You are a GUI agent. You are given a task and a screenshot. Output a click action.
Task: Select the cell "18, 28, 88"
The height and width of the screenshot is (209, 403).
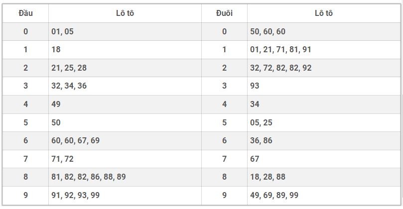[268, 177]
